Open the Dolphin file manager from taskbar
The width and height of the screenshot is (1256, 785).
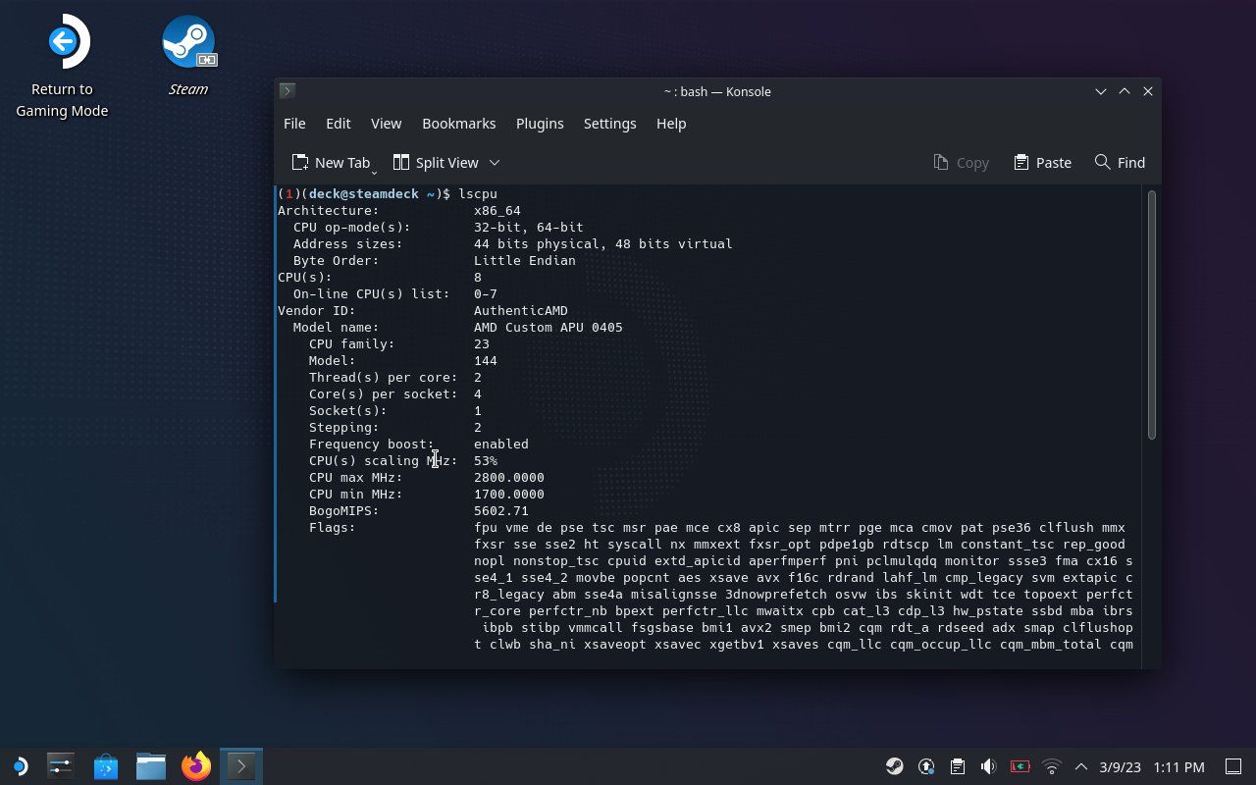(x=150, y=766)
